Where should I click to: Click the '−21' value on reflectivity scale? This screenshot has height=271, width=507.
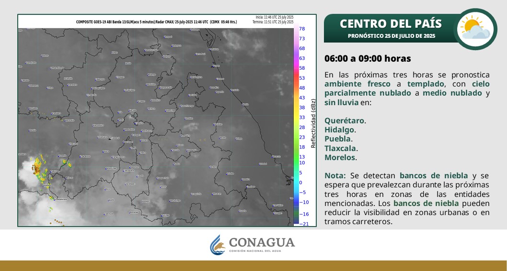[x=304, y=224]
